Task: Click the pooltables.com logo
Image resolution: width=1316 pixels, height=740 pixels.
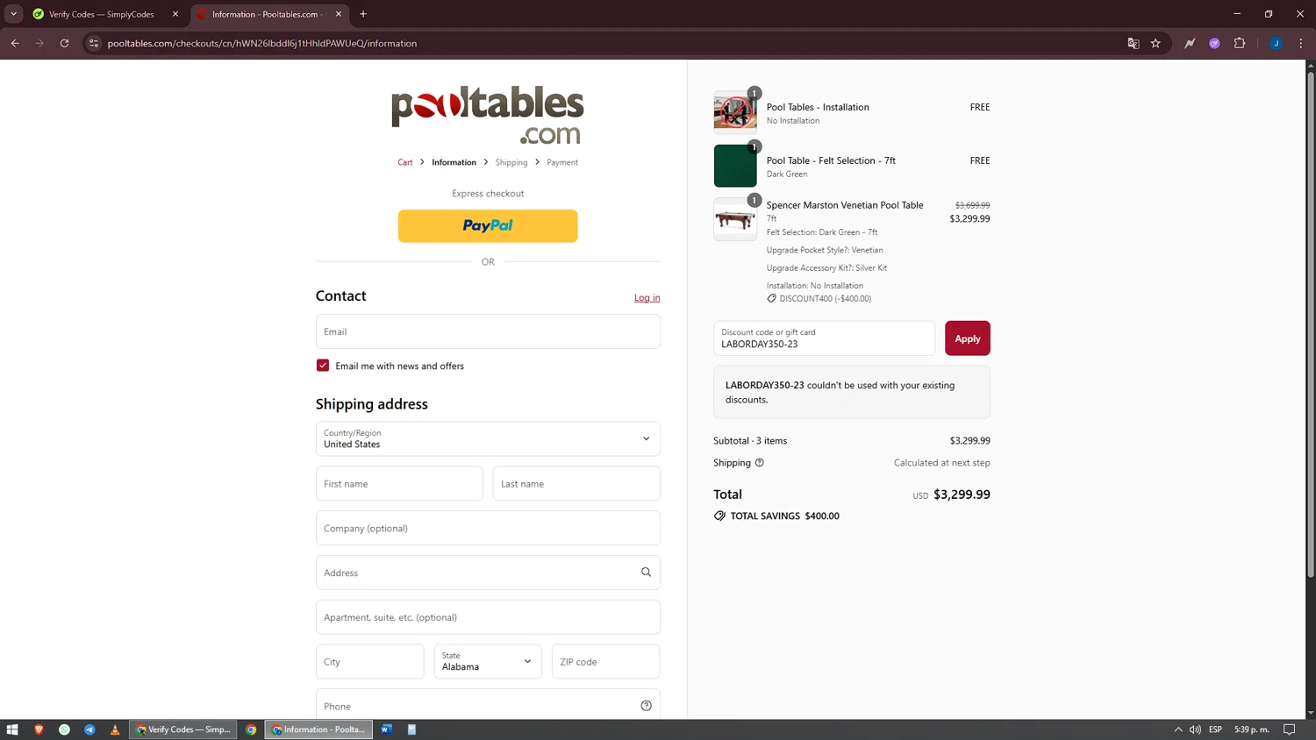Action: click(488, 115)
